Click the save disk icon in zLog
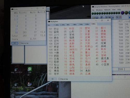 [x=97, y=18]
